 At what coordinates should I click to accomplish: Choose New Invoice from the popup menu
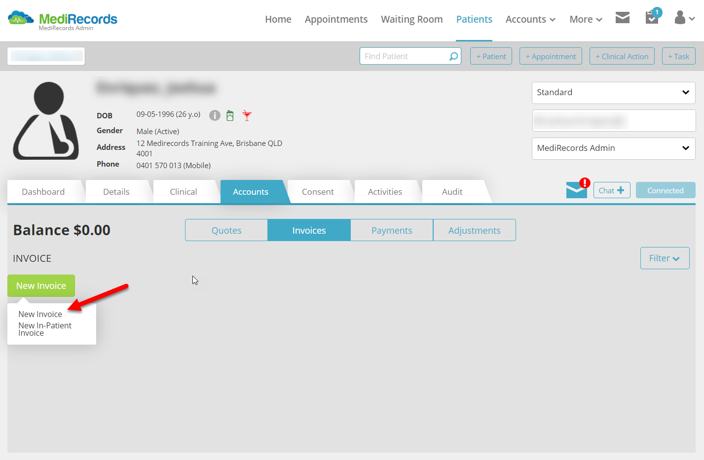click(40, 314)
